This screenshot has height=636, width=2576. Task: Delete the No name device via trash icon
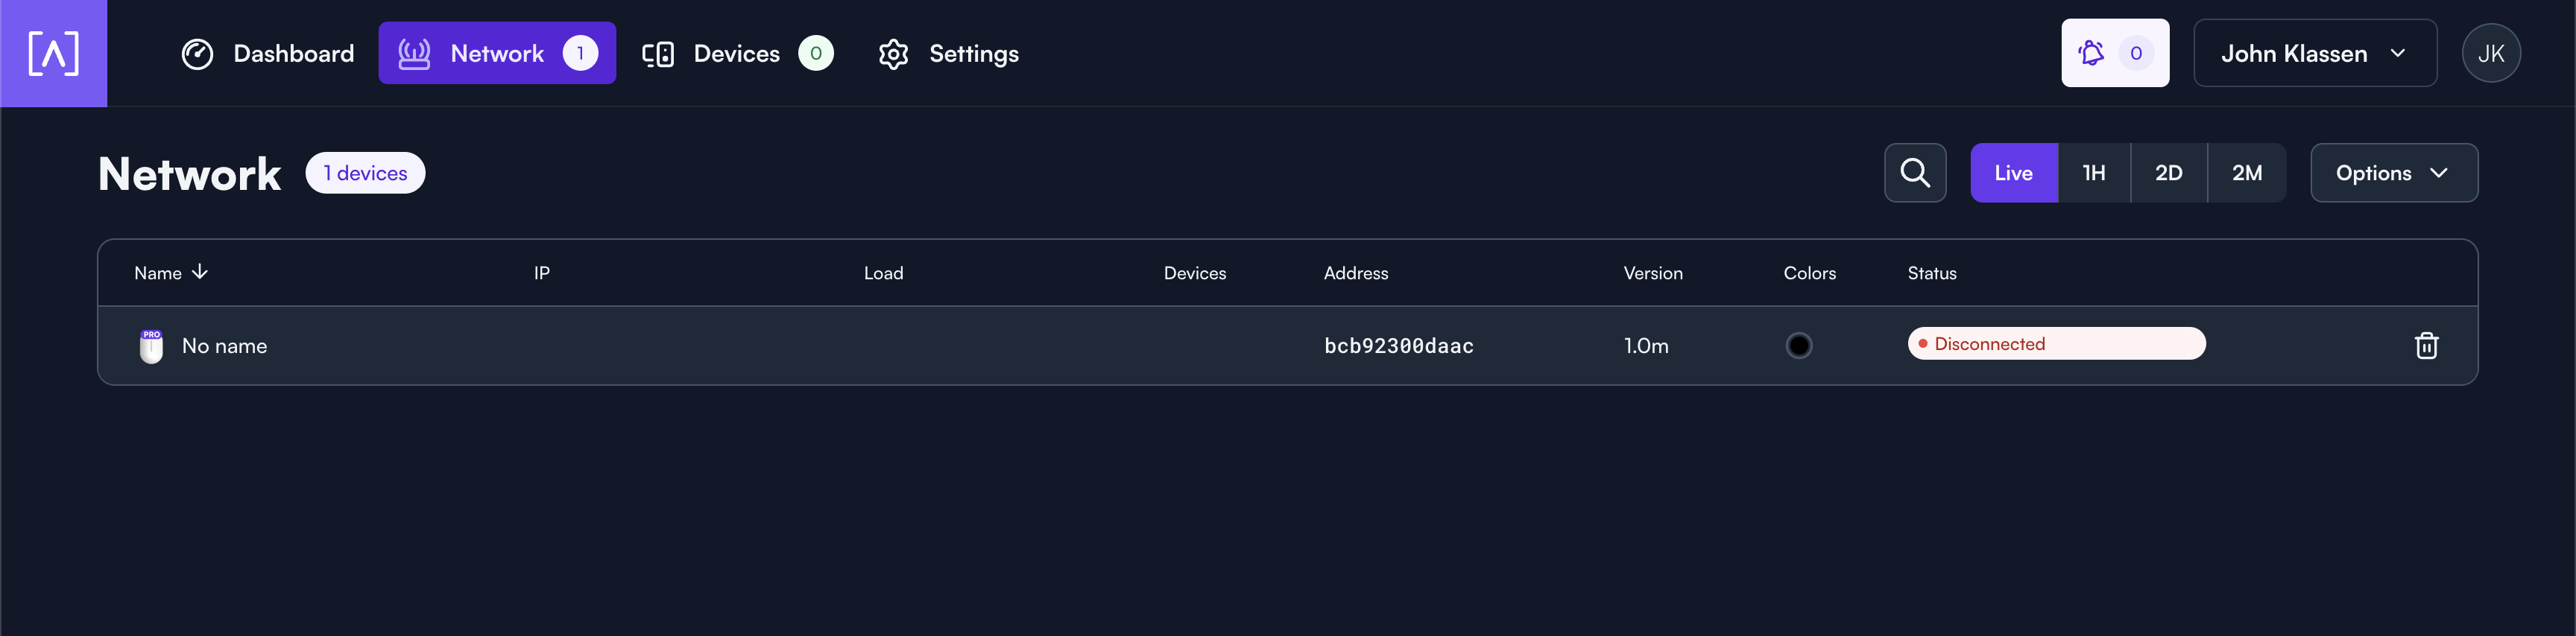tap(2426, 346)
